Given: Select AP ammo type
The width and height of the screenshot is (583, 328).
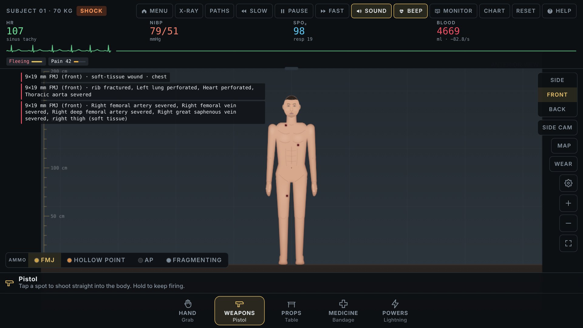Looking at the screenshot, I should [x=146, y=260].
